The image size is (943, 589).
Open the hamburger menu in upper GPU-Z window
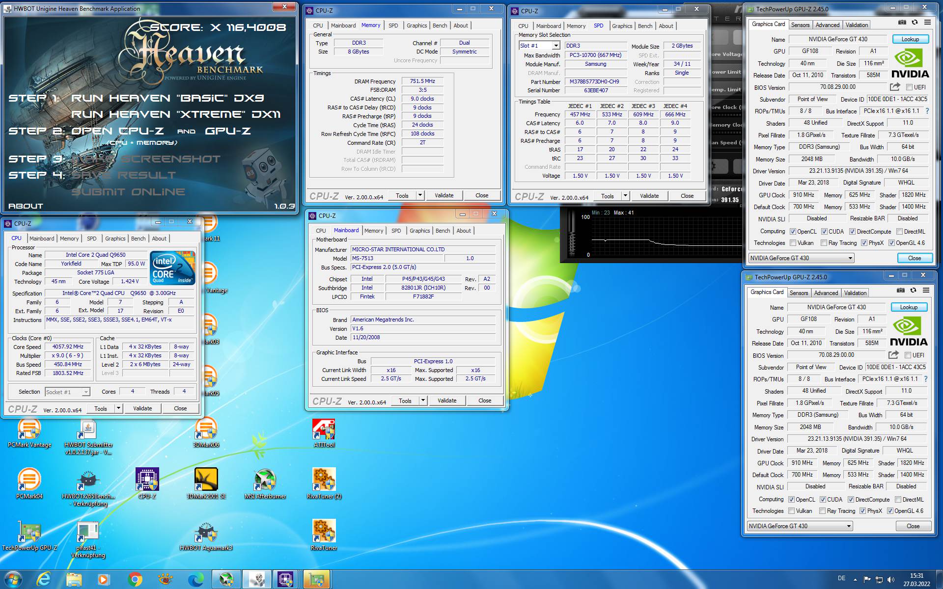(x=927, y=22)
